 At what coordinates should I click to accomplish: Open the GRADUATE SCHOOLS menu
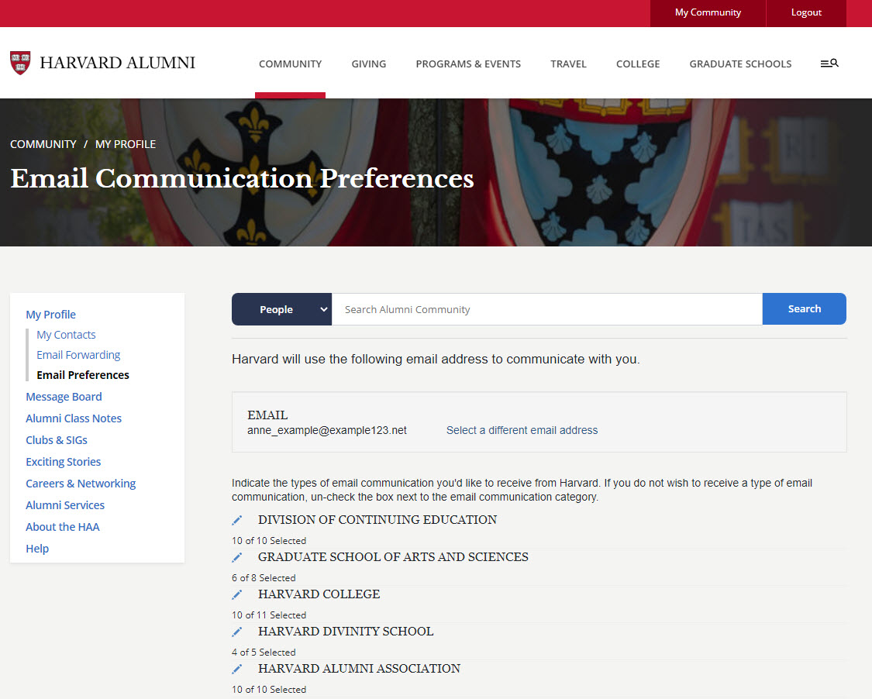coord(740,64)
